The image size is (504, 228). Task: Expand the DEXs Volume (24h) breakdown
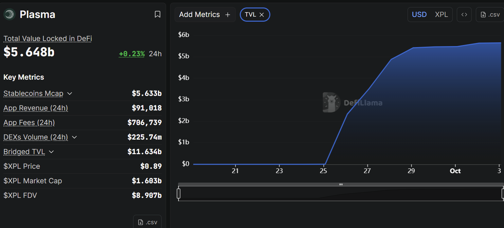tap(74, 137)
